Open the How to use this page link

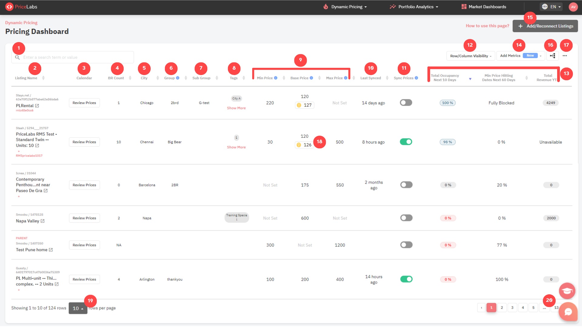tap(487, 26)
